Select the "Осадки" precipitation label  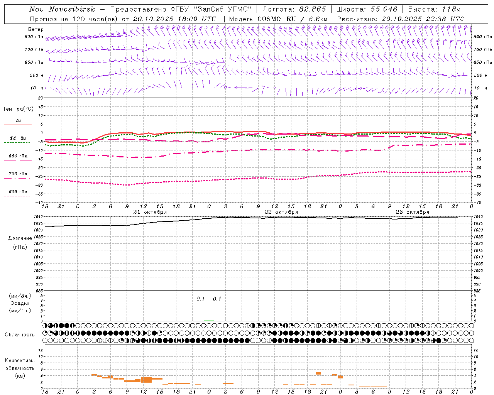point(20,303)
